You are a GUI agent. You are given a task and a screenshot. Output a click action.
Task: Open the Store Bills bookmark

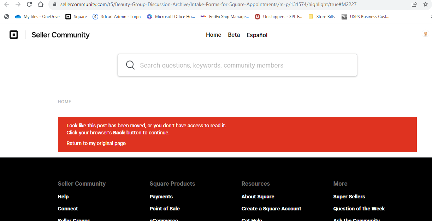tap(322, 16)
